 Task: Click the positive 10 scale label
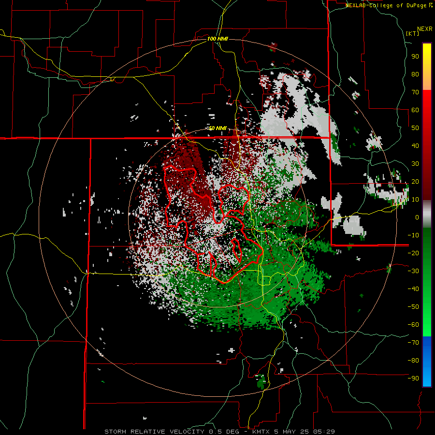(415, 200)
